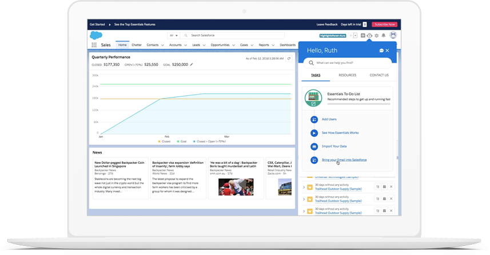This screenshot has height=255, width=490.
Task: Expand the Contacts tab chevron
Action: pos(162,45)
